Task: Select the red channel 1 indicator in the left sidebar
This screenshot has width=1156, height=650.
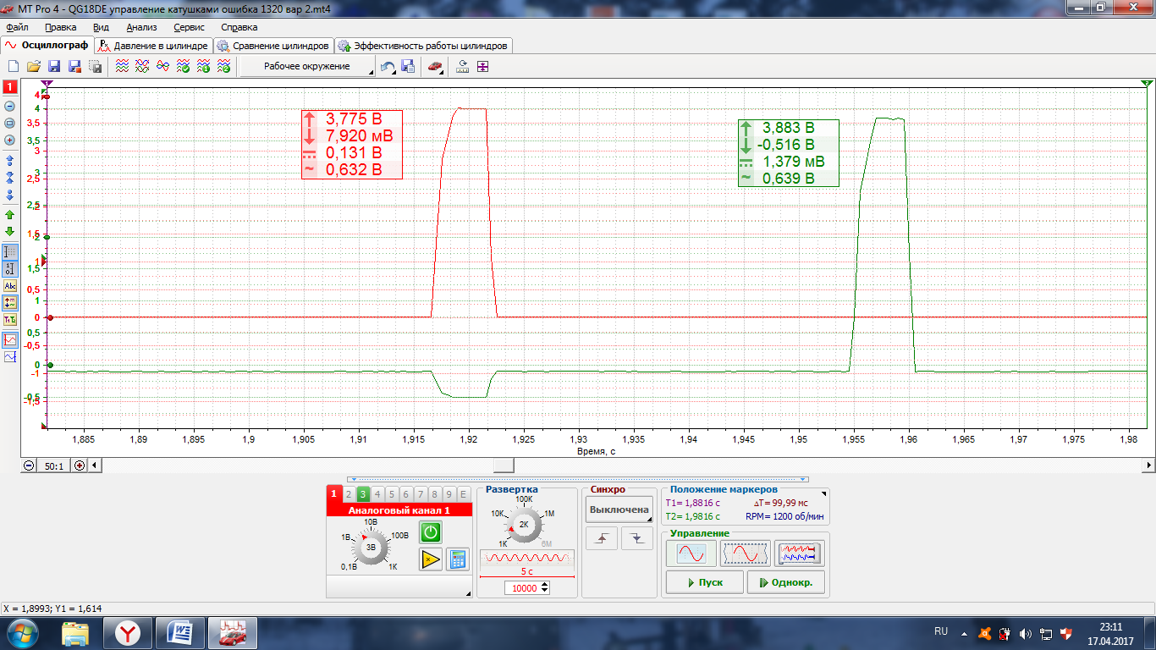Action: 10,87
